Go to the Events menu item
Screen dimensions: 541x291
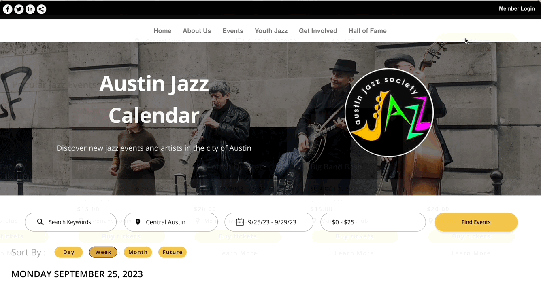(x=233, y=31)
